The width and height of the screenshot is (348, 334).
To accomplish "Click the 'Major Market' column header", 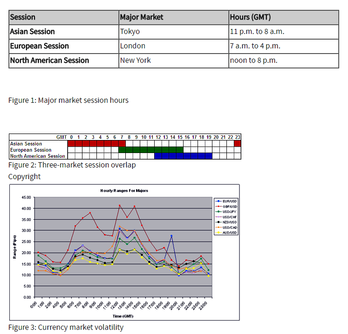I will (142, 17).
